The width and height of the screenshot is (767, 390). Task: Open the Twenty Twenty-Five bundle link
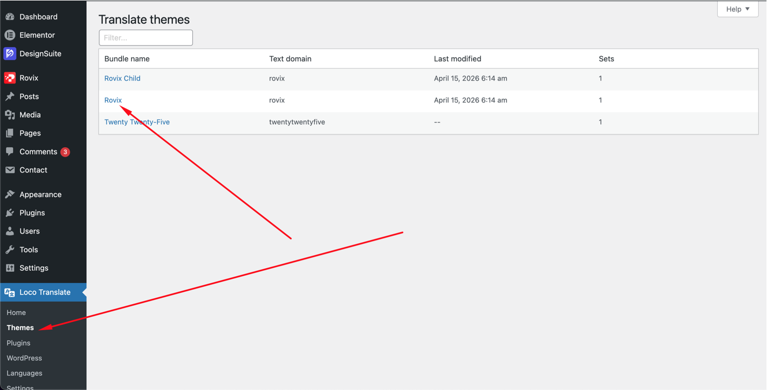[x=137, y=122]
